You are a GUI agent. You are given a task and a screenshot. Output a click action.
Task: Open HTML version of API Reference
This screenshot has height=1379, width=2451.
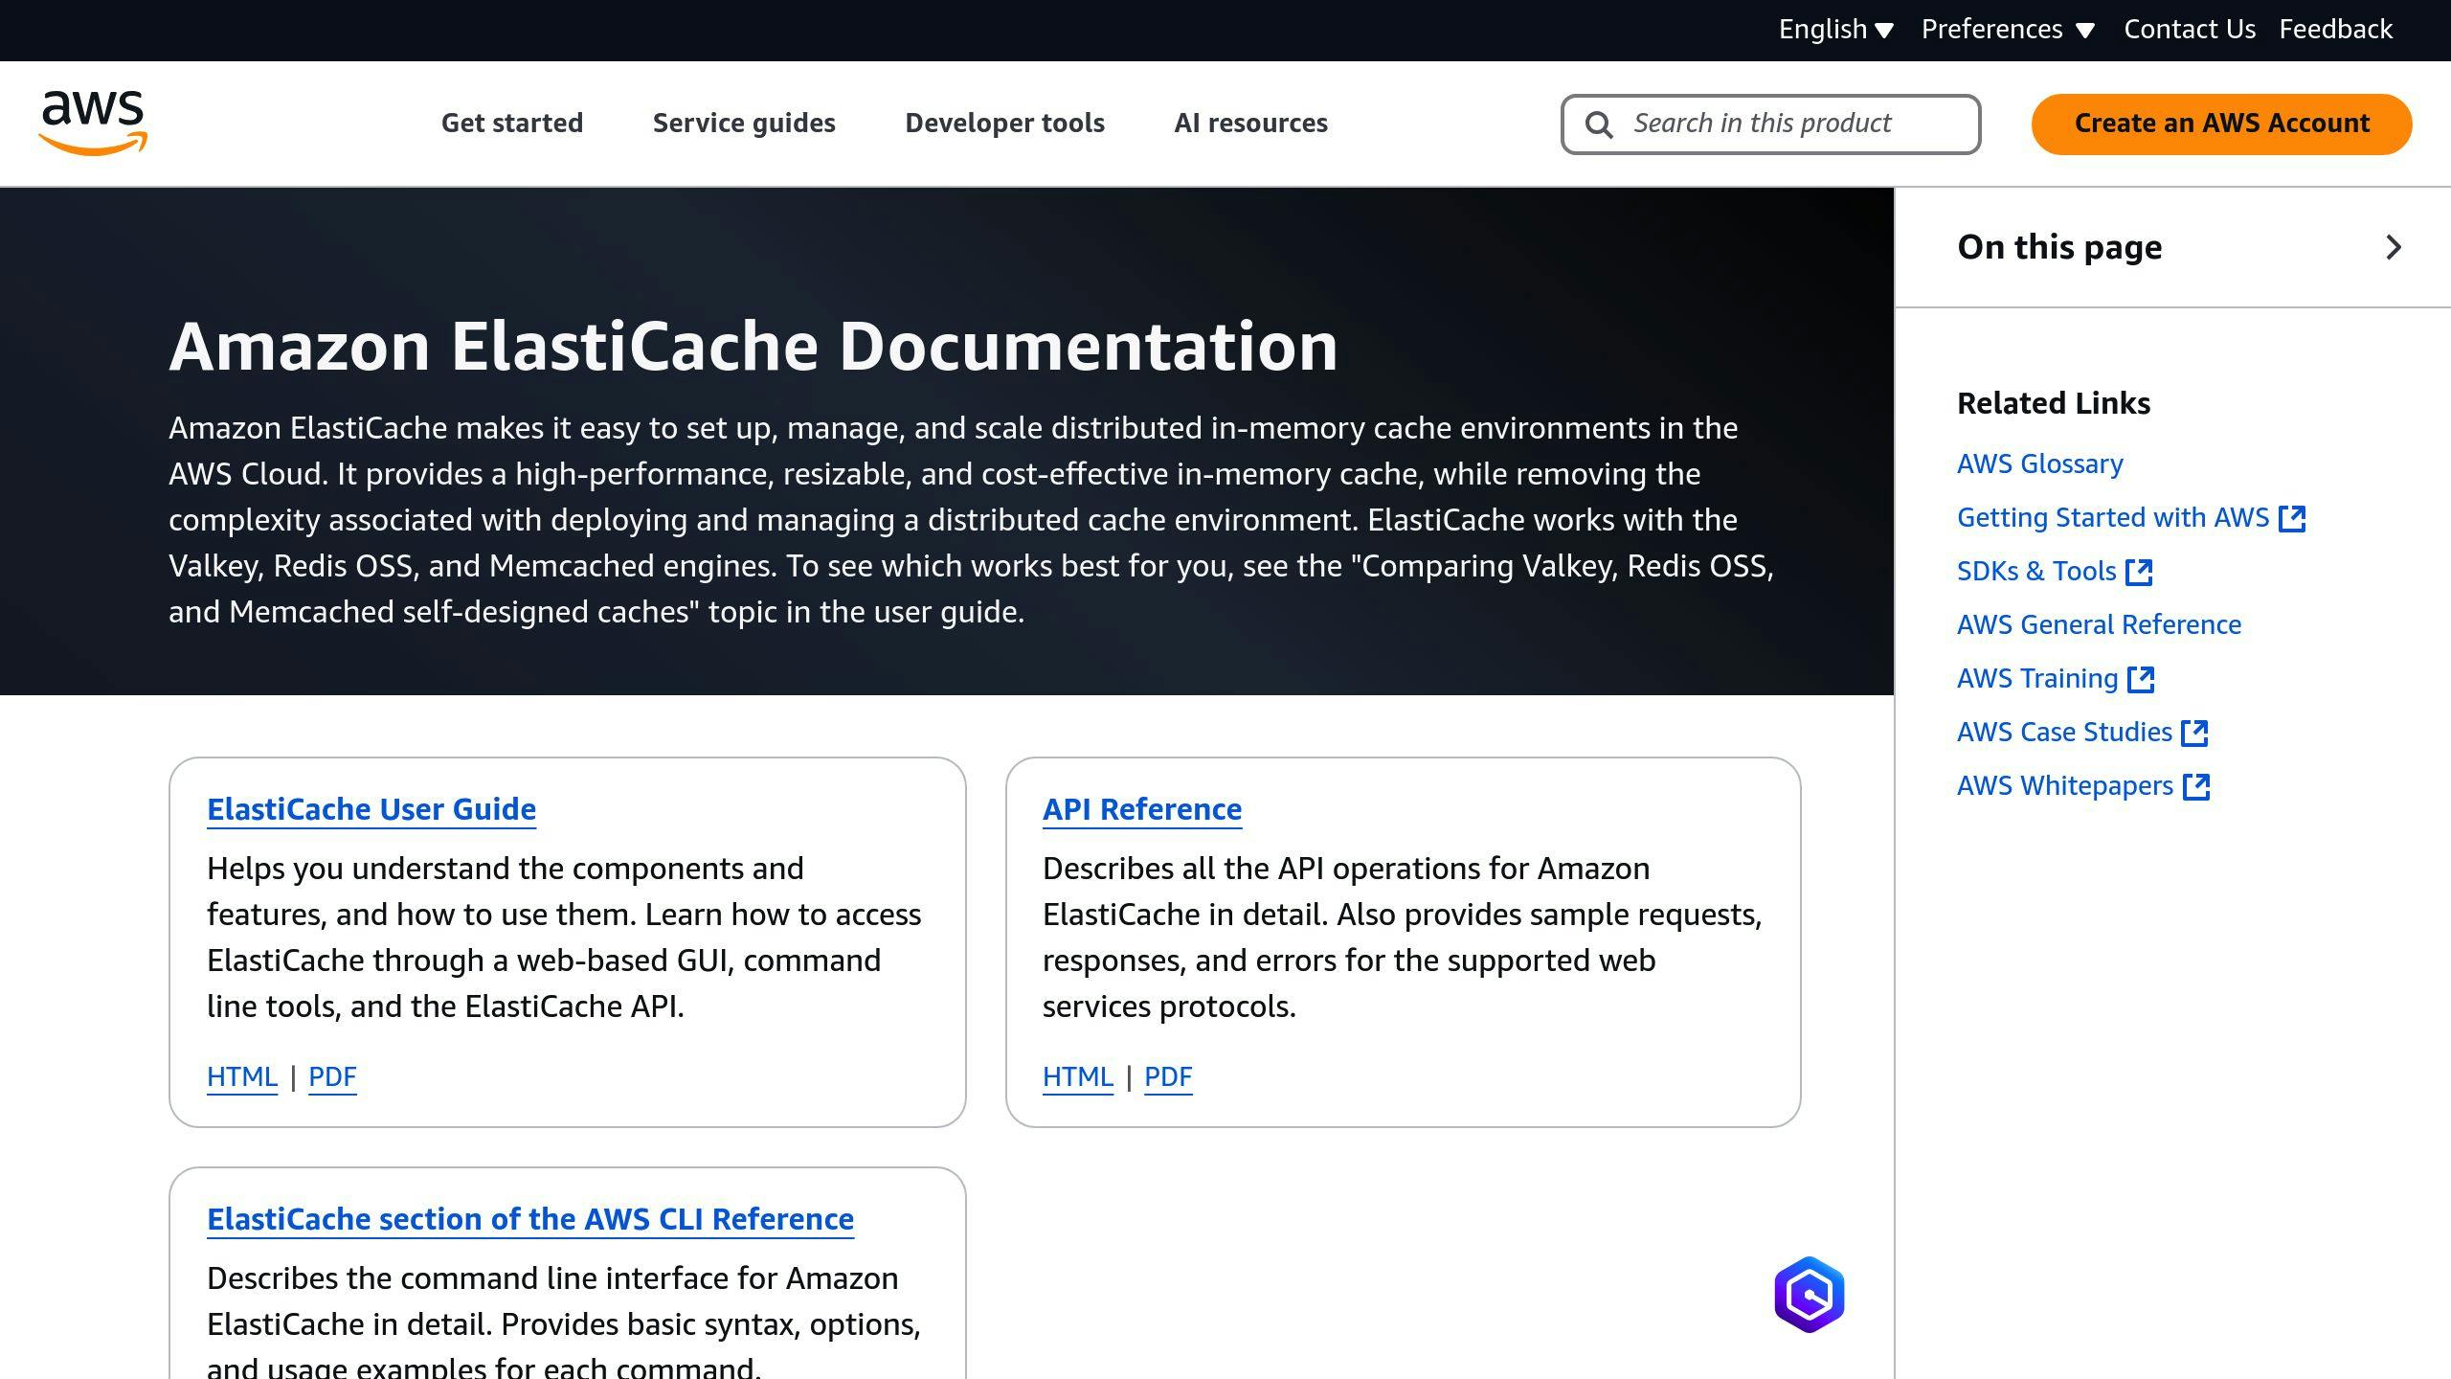point(1078,1077)
